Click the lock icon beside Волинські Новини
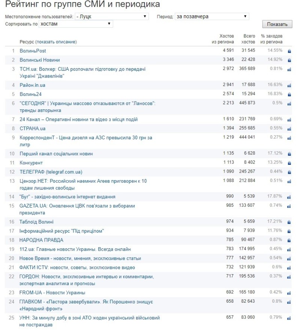The width and height of the screenshot is (300, 330). point(289,60)
